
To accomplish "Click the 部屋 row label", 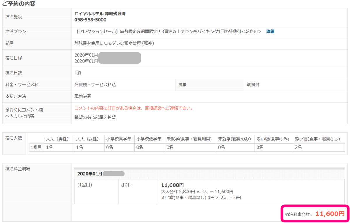I will [x=10, y=43].
